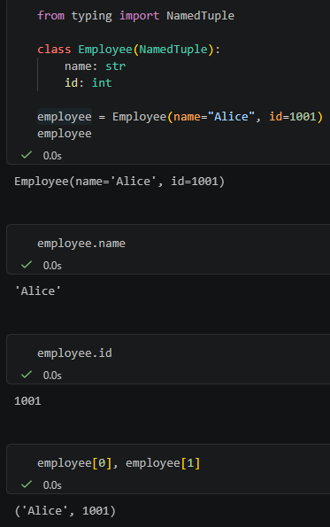The image size is (330, 527).
Task: Click the success checkmark under employee[0], employee[1] cell
Action: coord(27,484)
